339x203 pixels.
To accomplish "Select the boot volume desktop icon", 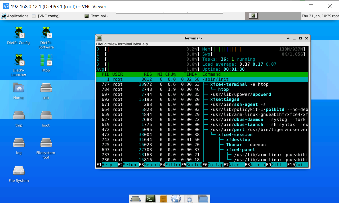I will [x=46, y=116].
